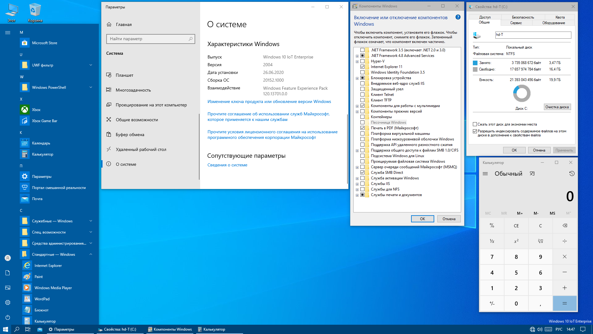Screen dimensions: 593x334
Task: Expand Windows PowerShell folder
Action: 91,88
